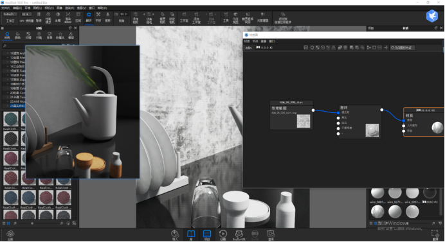
Task: Open the library (库) icon in bottom toolbar
Action: pyautogui.click(x=191, y=235)
